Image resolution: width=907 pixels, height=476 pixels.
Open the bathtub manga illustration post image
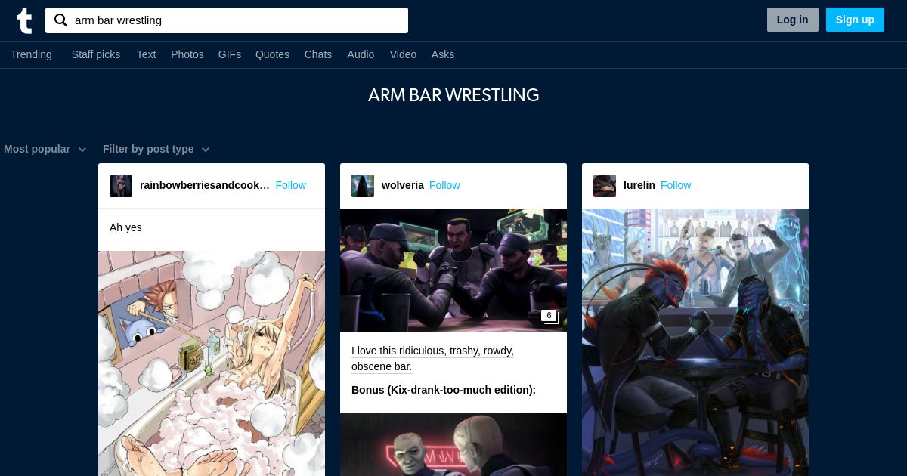212,363
